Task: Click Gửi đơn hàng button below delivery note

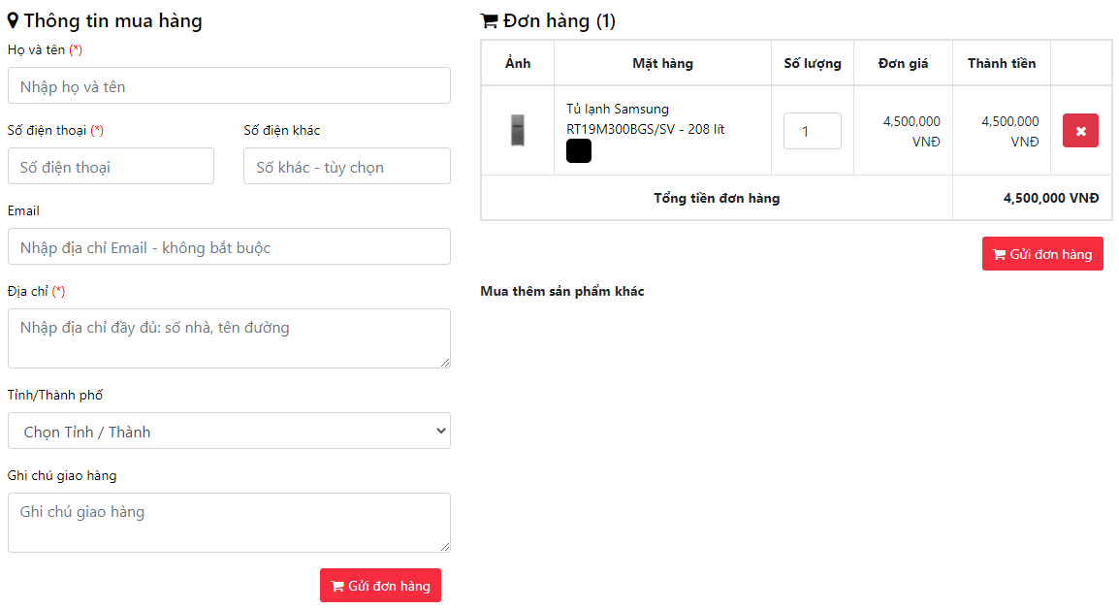Action: pyautogui.click(x=380, y=586)
